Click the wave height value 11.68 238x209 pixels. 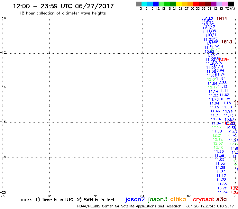click(x=227, y=107)
